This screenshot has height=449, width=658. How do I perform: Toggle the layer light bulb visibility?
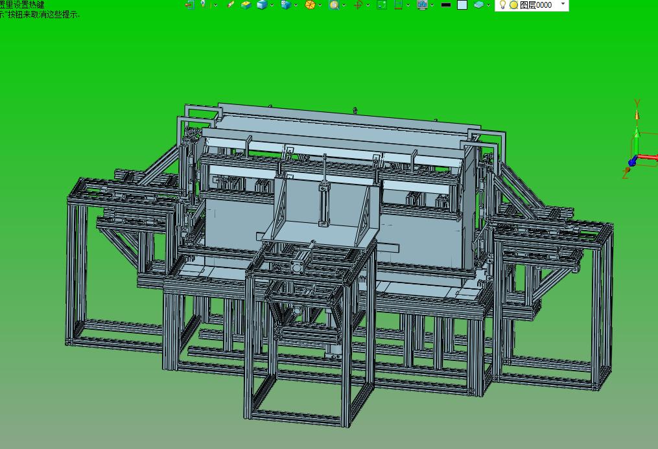[502, 5]
